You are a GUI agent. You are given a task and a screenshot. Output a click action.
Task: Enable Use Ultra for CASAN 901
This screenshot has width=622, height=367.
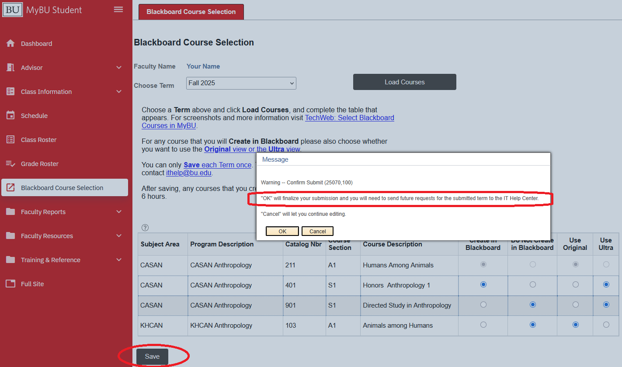605,305
